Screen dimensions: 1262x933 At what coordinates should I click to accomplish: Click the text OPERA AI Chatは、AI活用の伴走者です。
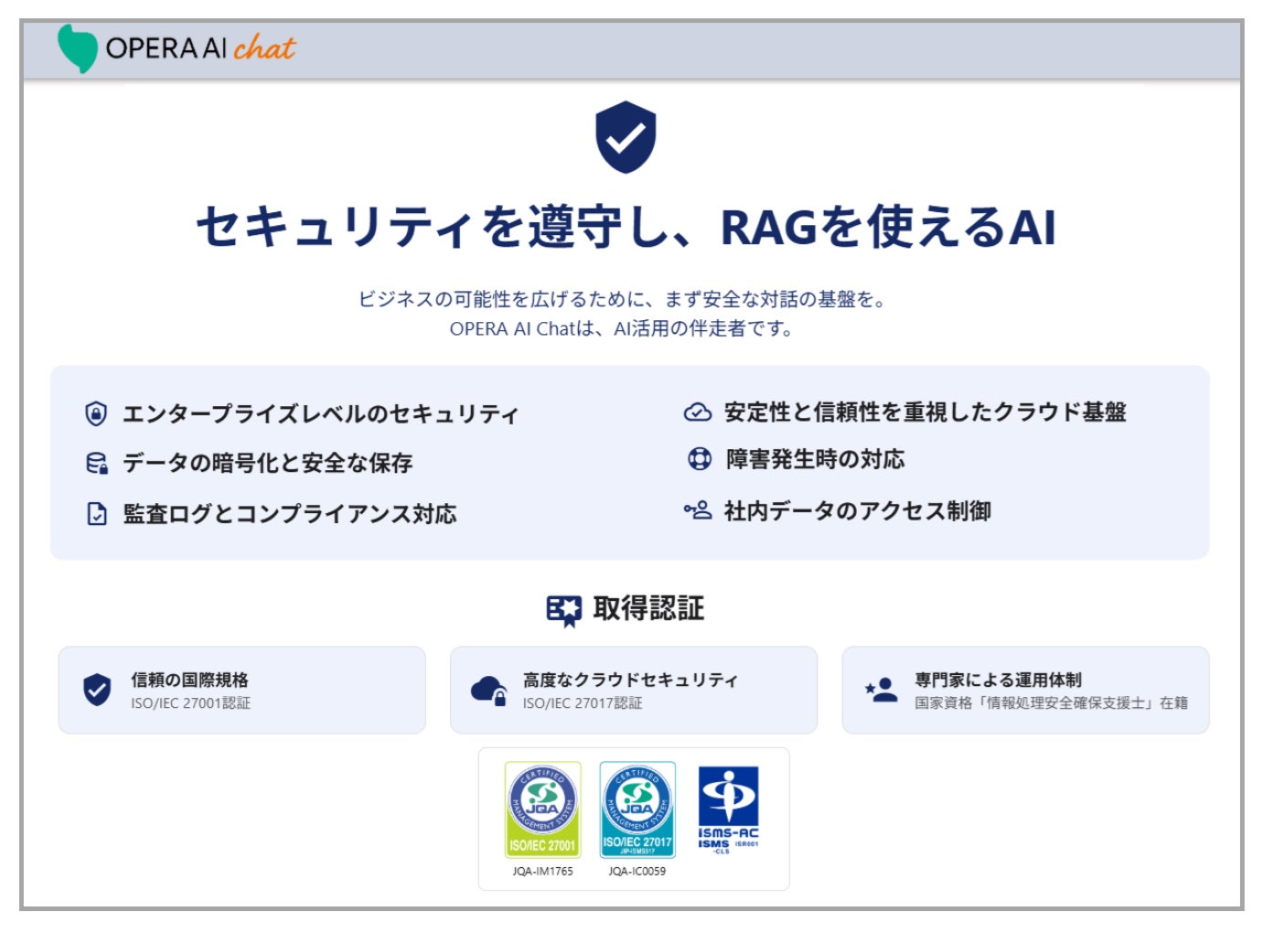click(x=622, y=328)
